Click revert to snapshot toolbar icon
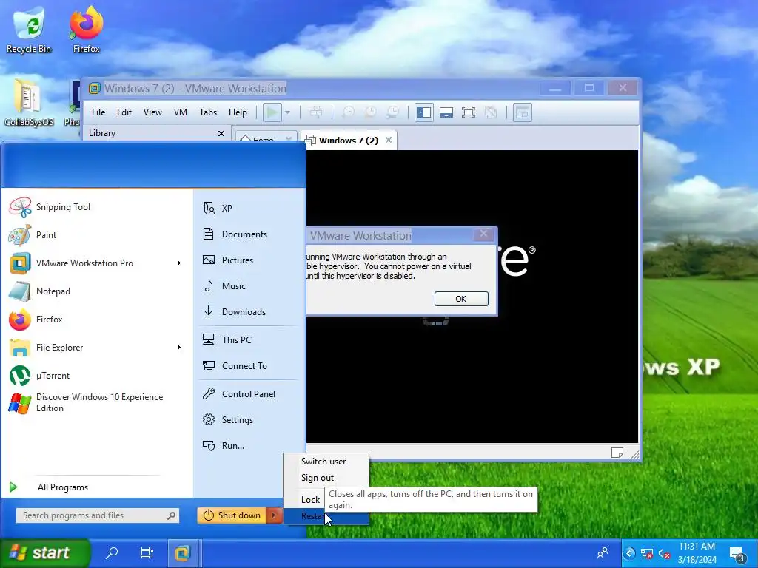Screen dimensions: 758x568 point(371,112)
